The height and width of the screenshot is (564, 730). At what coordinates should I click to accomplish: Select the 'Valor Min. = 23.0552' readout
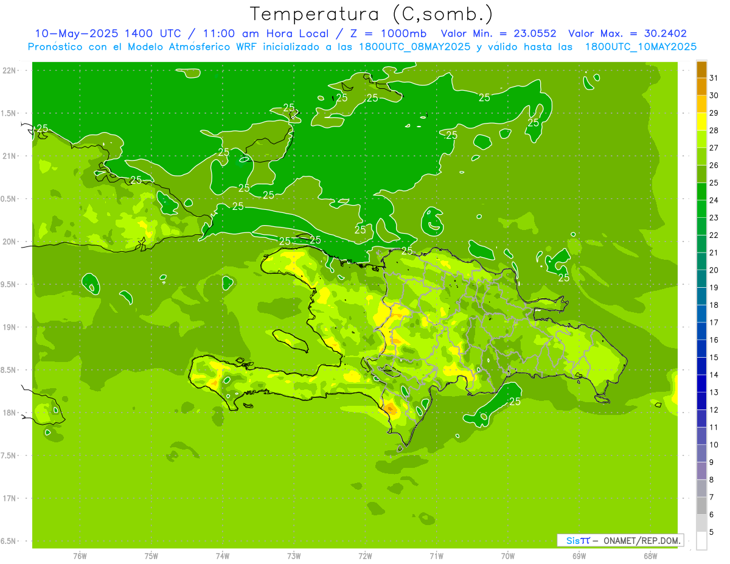pos(498,33)
